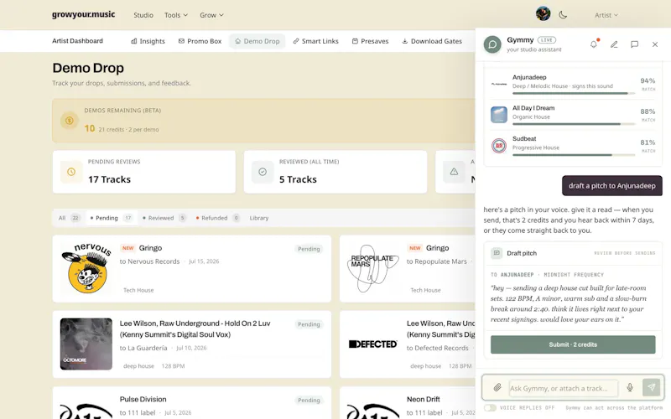This screenshot has height=419, width=671.
Task: Click the Anjunadeep 94% match bar
Action: (574, 93)
